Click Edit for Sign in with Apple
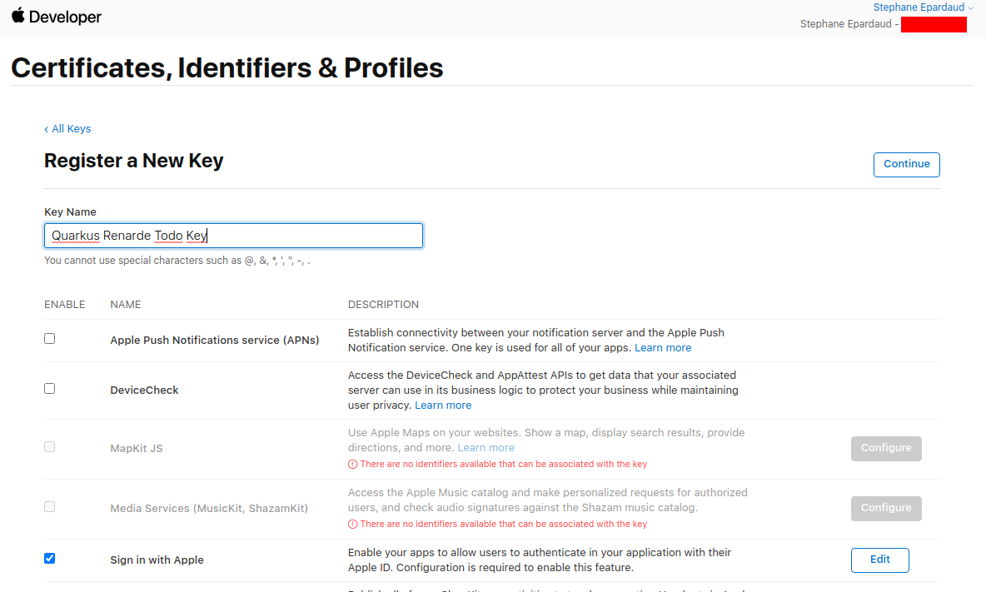Image resolution: width=986 pixels, height=592 pixels. coord(879,560)
